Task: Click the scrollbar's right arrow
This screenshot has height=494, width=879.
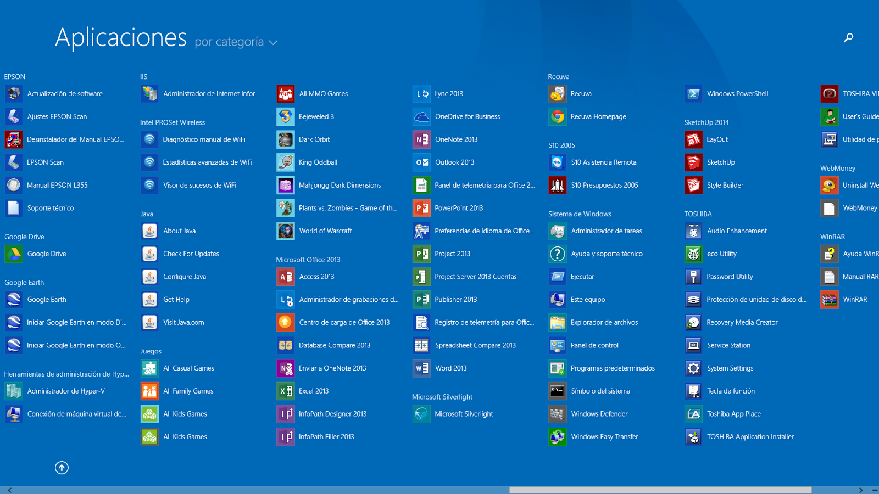Action: 861,490
